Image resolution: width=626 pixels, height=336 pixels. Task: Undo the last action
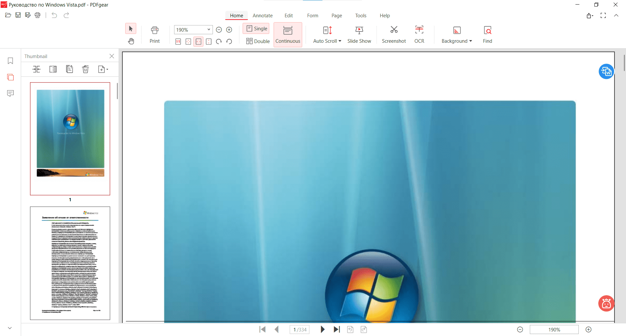tap(54, 15)
